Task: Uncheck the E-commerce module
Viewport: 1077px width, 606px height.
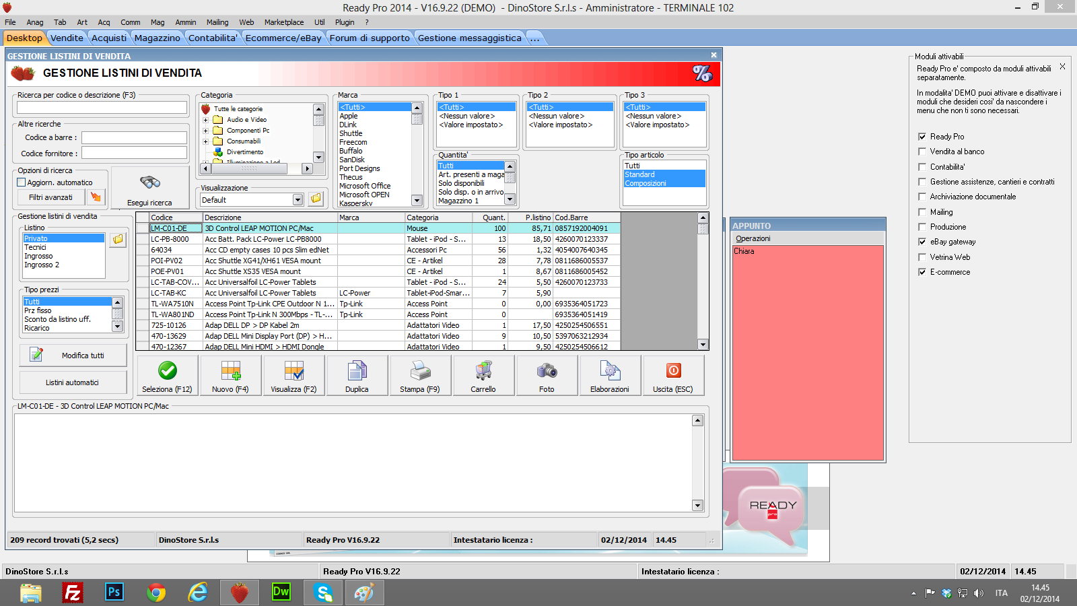Action: pos(922,272)
